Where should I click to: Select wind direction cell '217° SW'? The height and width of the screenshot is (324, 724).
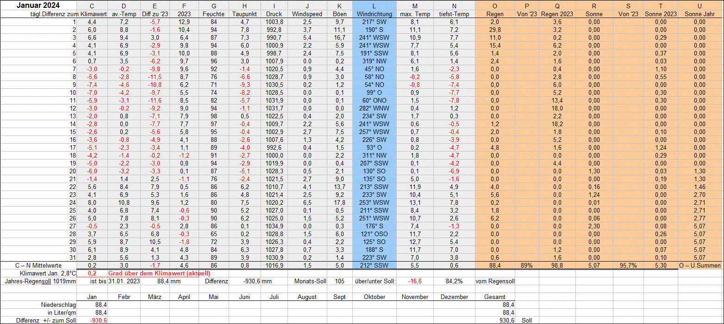tap(374, 22)
